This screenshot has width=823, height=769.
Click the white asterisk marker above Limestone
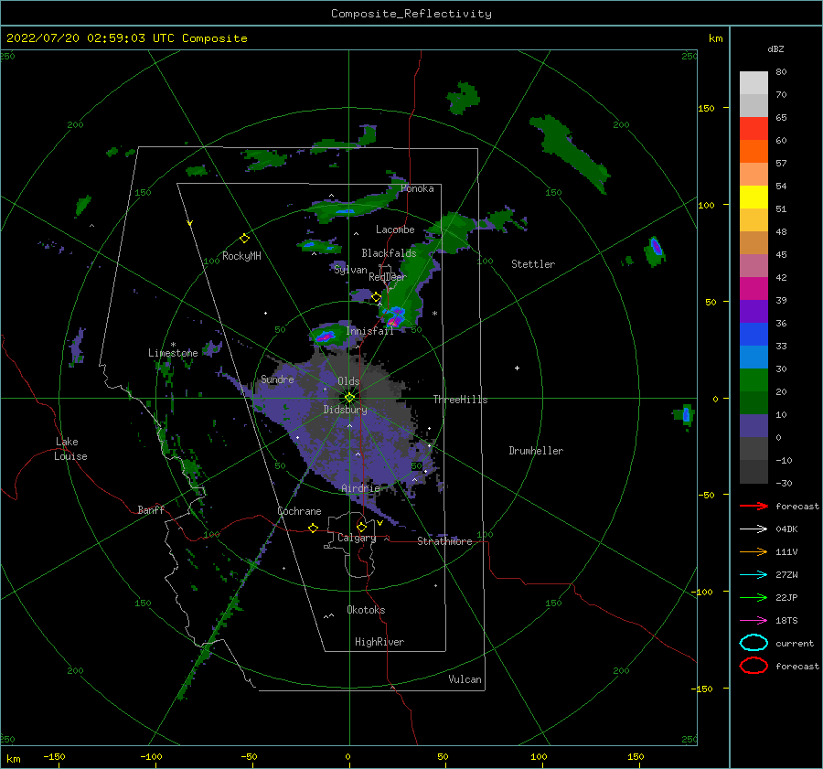click(x=173, y=345)
